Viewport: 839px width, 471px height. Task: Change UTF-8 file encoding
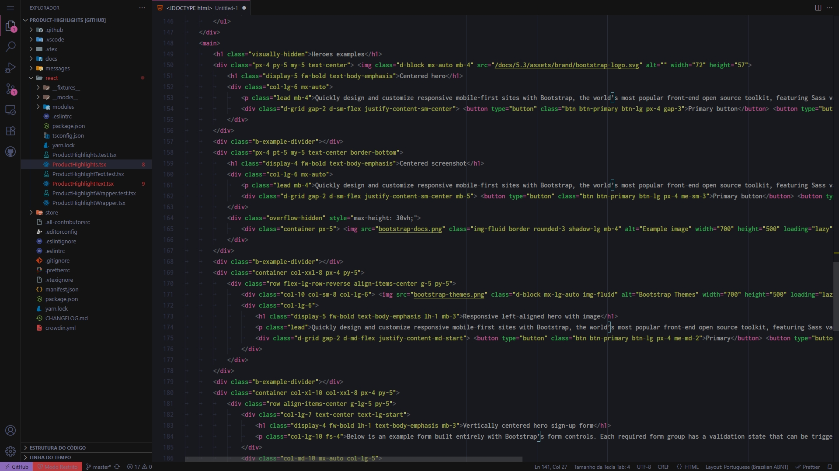[x=644, y=467]
